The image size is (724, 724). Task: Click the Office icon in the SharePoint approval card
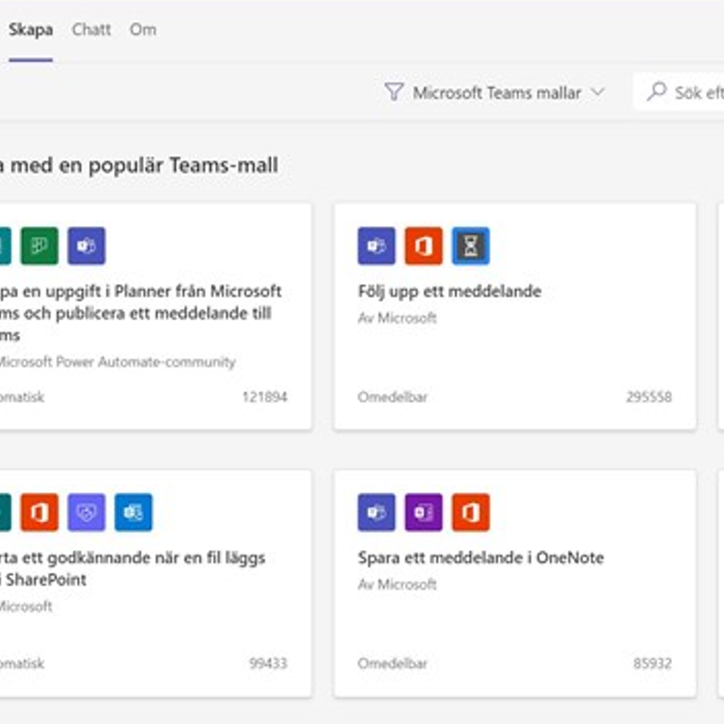[x=40, y=512]
